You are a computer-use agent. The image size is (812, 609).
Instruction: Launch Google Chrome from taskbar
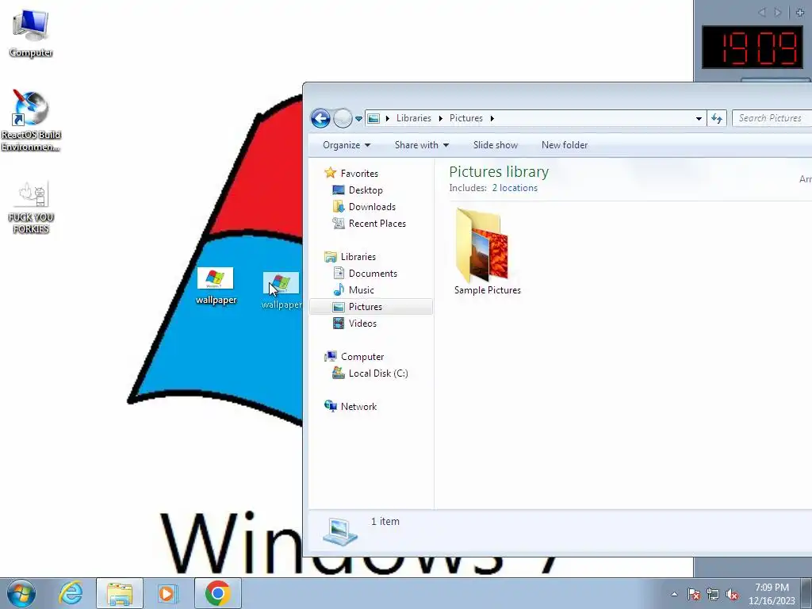pyautogui.click(x=217, y=593)
